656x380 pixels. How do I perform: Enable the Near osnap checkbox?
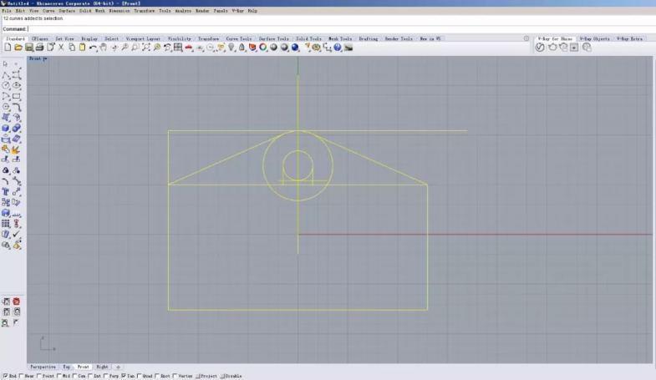21,376
